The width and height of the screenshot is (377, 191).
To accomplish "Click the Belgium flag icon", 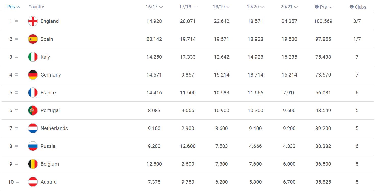I will tap(33, 164).
